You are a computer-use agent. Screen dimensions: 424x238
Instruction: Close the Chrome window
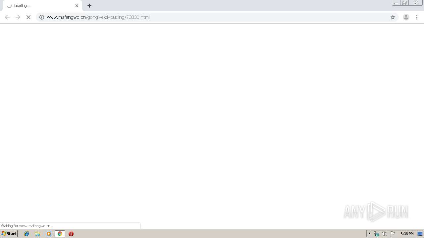pos(415,3)
